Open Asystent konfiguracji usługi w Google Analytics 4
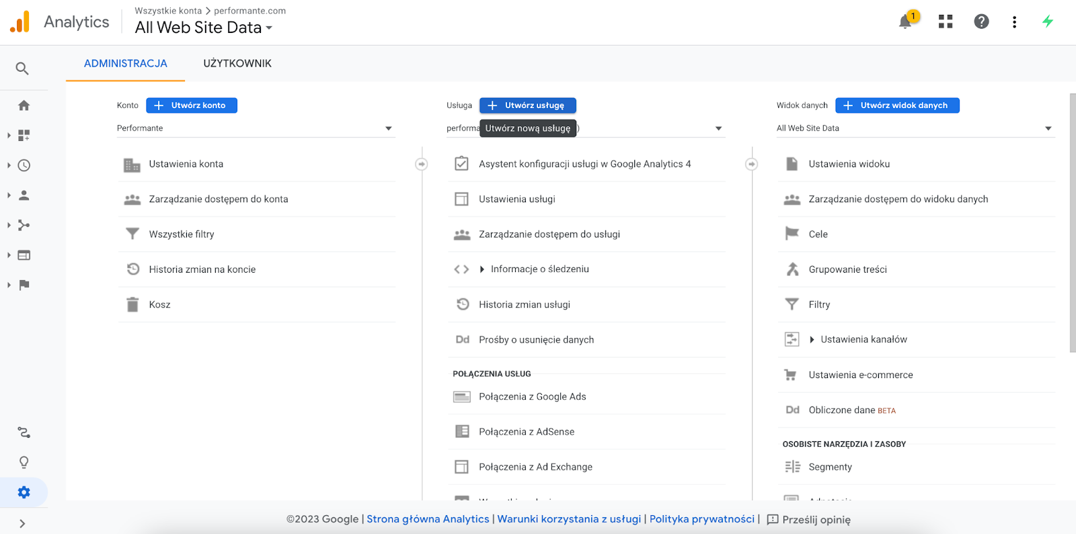Image resolution: width=1076 pixels, height=534 pixels. pyautogui.click(x=586, y=164)
